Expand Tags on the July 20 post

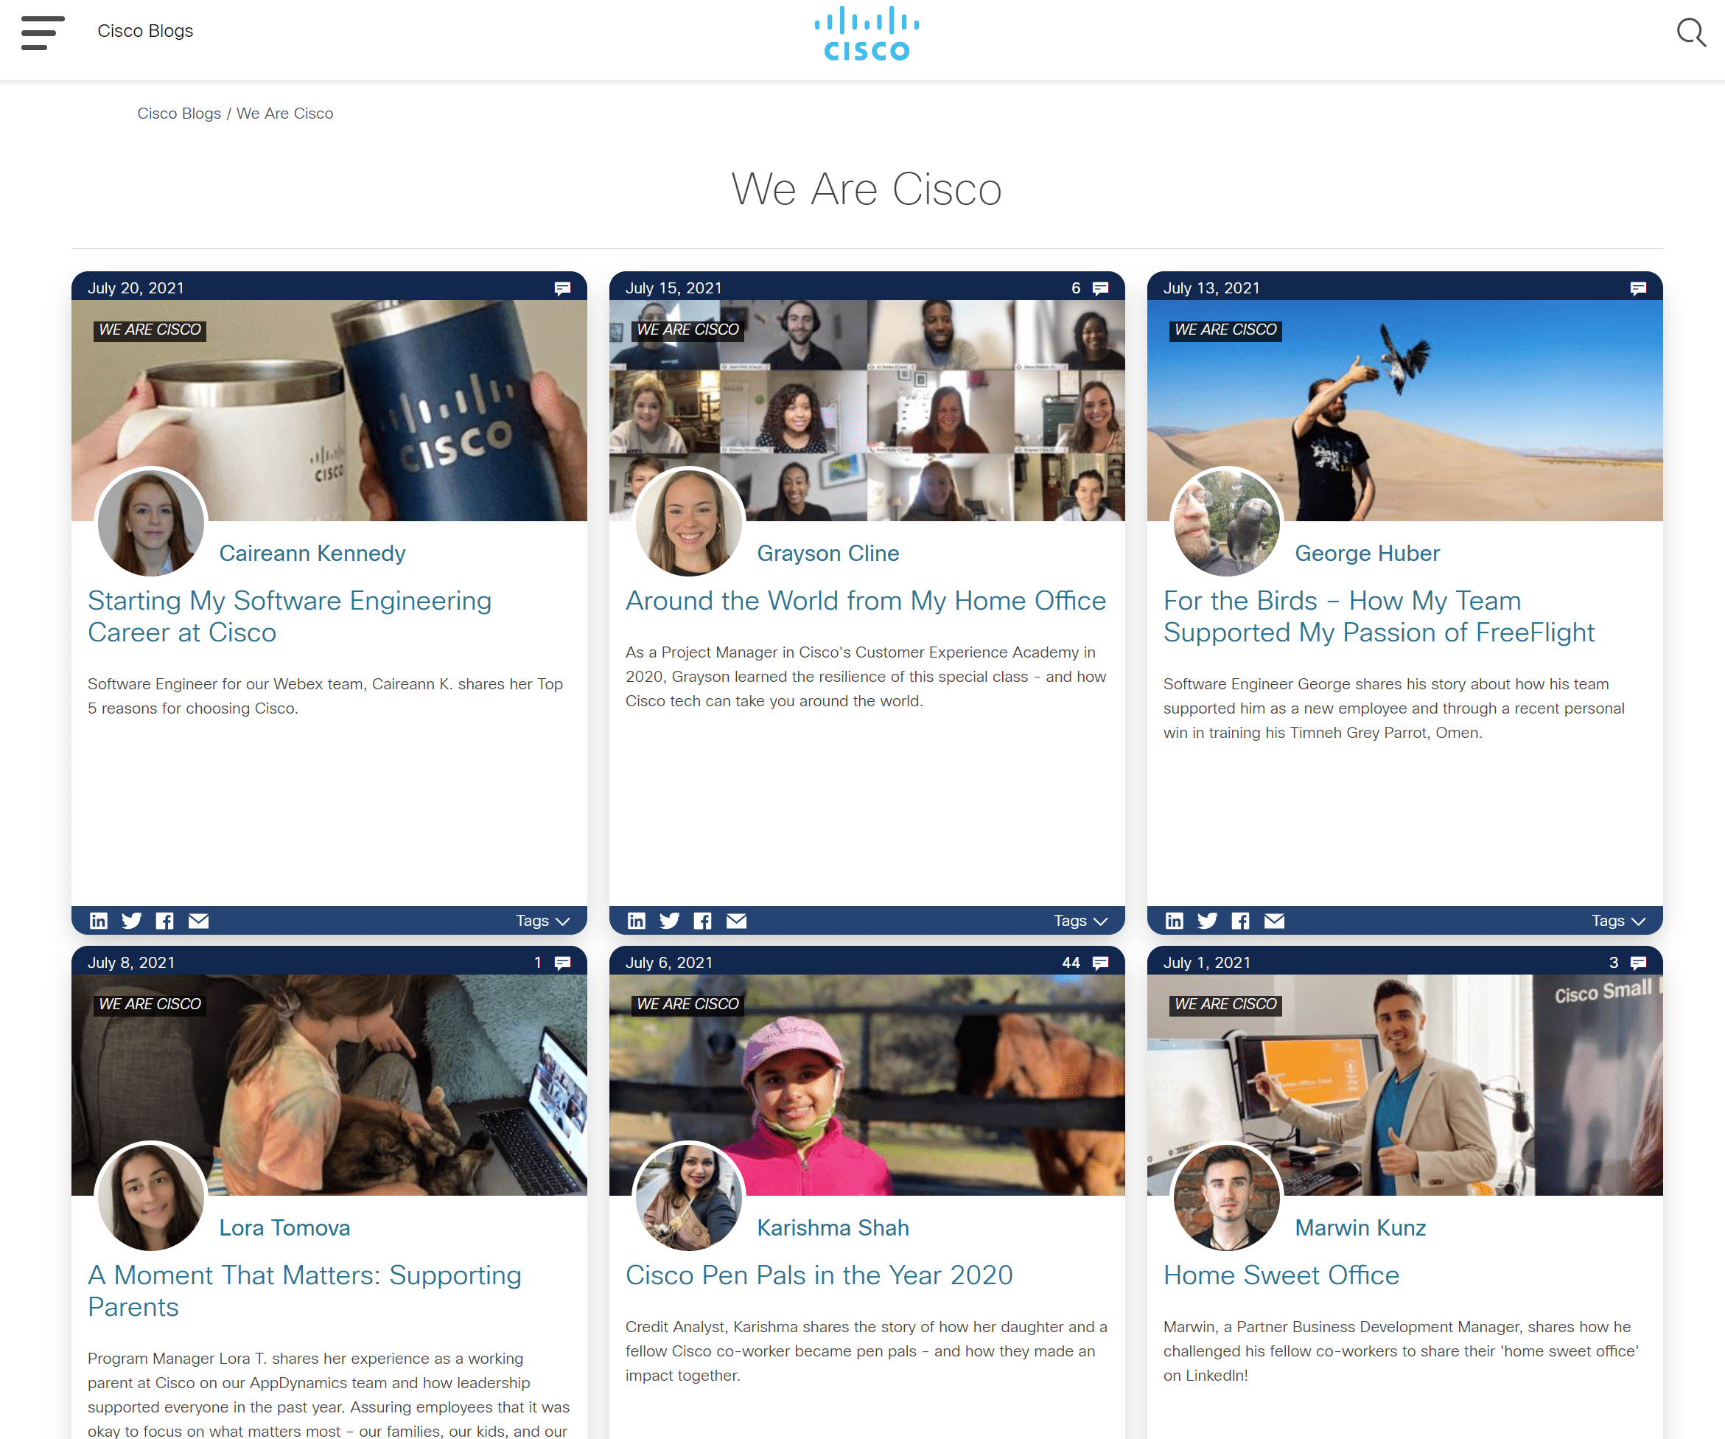coord(543,921)
